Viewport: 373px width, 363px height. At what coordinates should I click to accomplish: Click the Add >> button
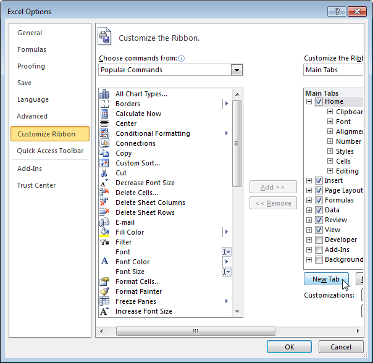click(273, 187)
